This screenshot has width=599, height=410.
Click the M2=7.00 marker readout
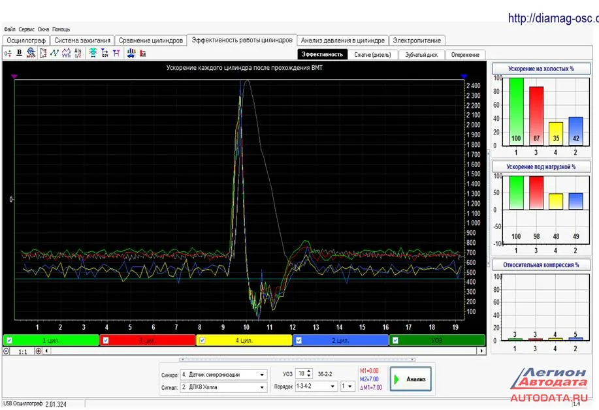tap(369, 379)
